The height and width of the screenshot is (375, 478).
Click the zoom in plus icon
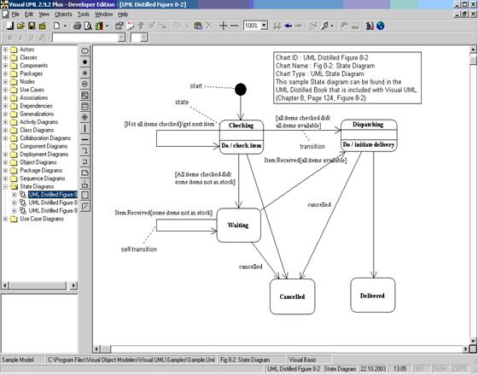tap(223, 26)
